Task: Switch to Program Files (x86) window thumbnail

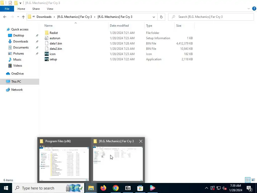Action: 64,160
